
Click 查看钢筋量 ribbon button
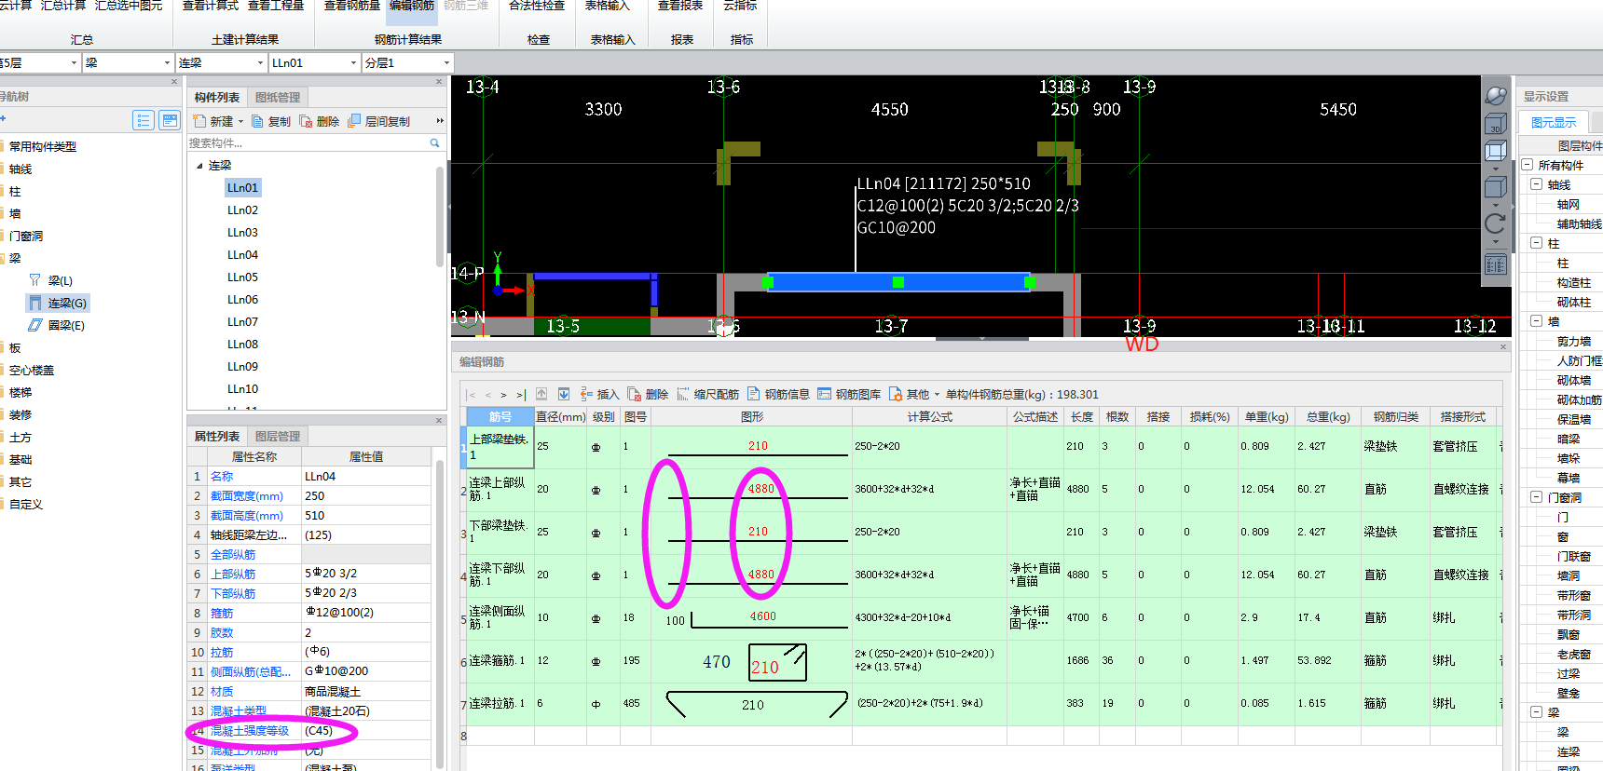coord(352,7)
